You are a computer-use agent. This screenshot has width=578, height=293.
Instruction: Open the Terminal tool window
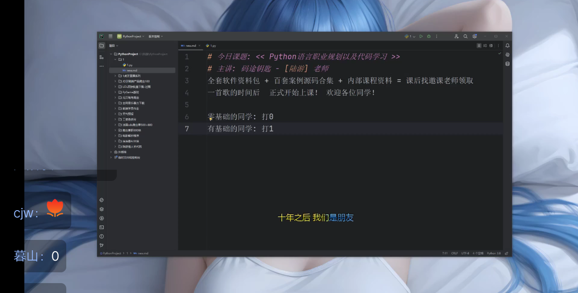click(101, 227)
